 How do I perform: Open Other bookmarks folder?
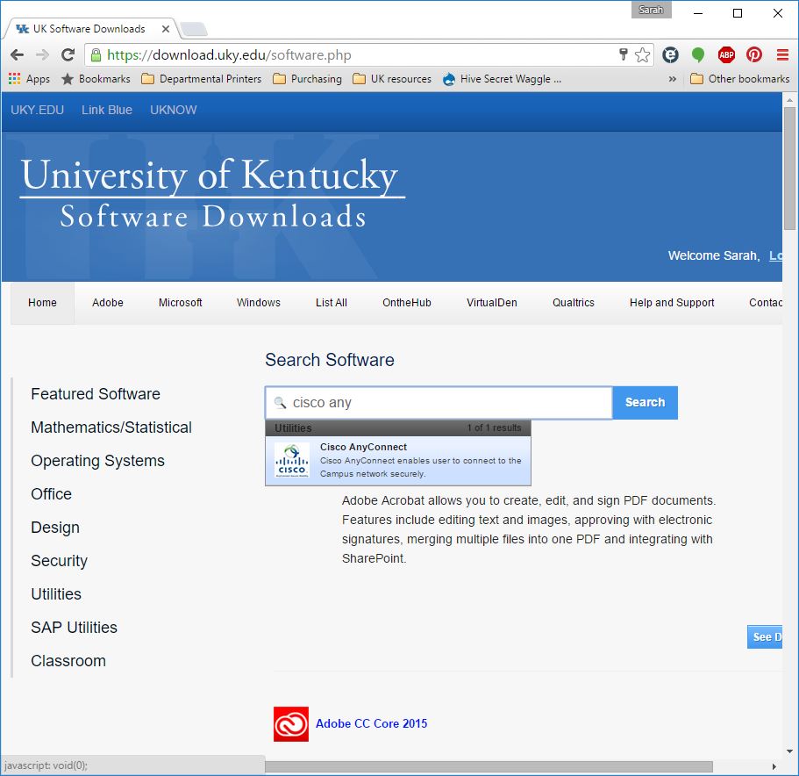click(740, 79)
